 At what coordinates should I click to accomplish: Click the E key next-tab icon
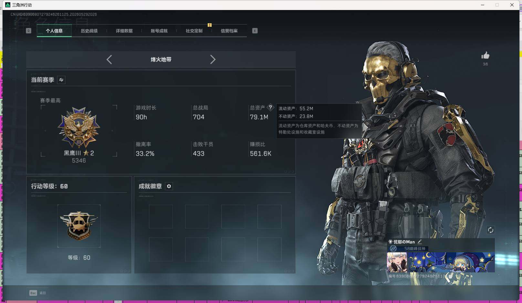pos(255,31)
